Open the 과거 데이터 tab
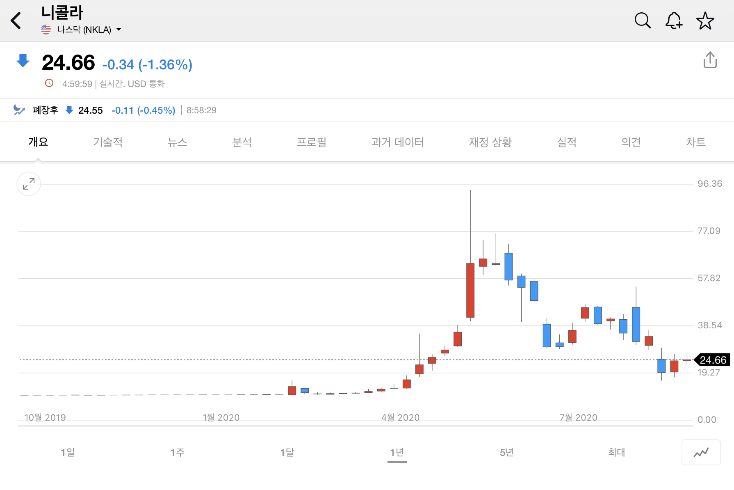 [398, 142]
